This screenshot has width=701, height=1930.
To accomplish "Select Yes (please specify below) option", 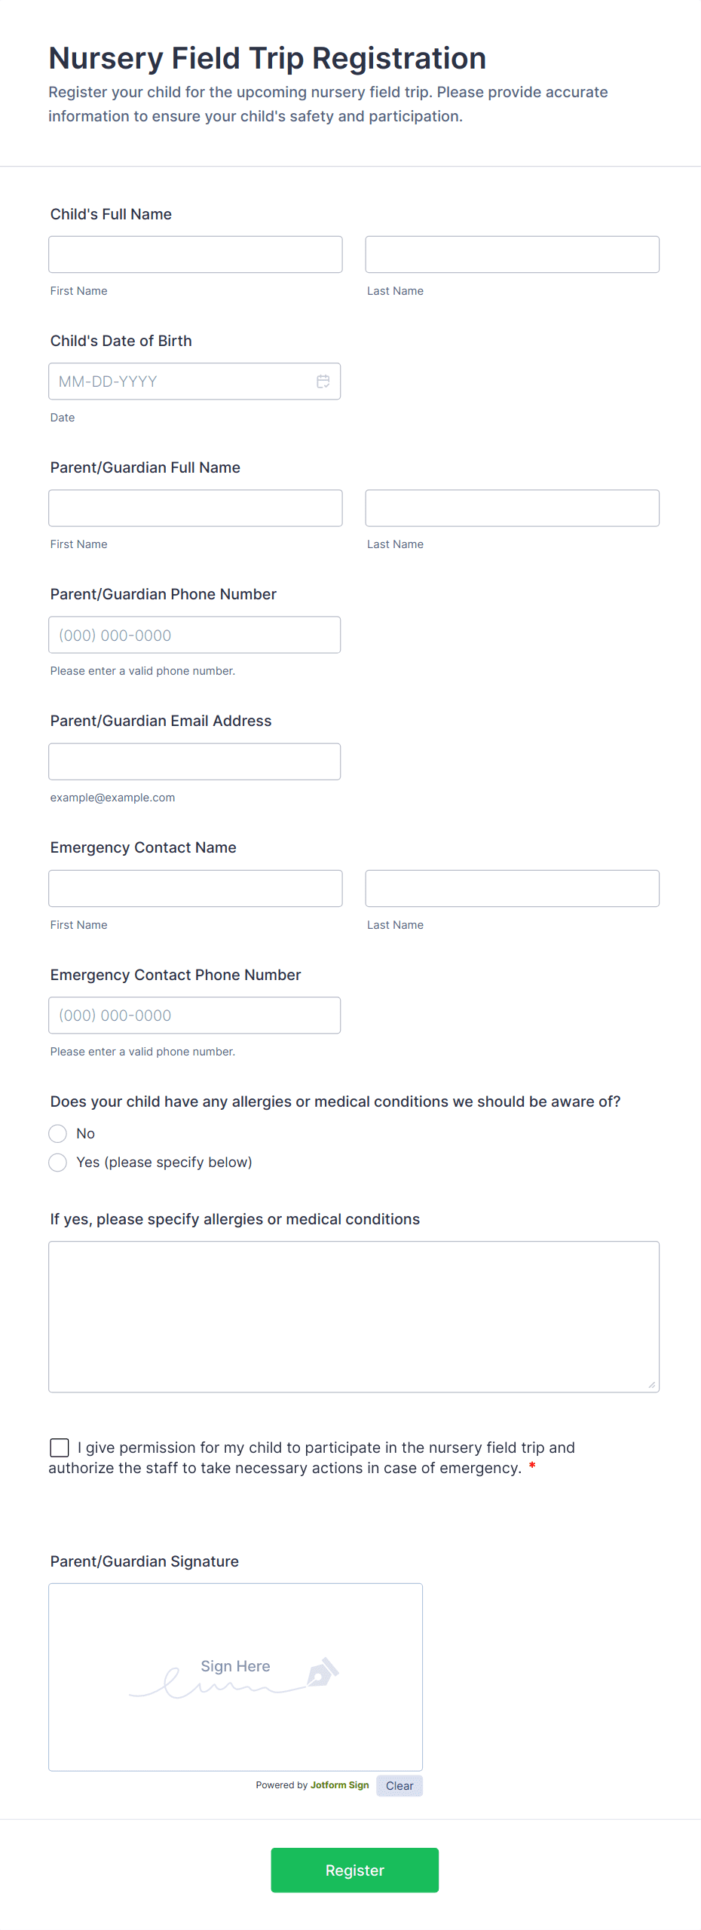I will pos(57,1162).
